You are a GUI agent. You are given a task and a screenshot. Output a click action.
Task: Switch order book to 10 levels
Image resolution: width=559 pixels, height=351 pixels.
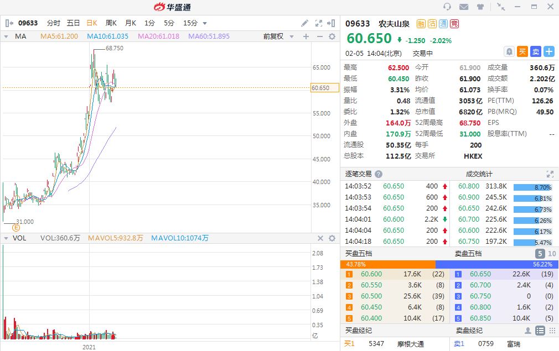pyautogui.click(x=551, y=254)
